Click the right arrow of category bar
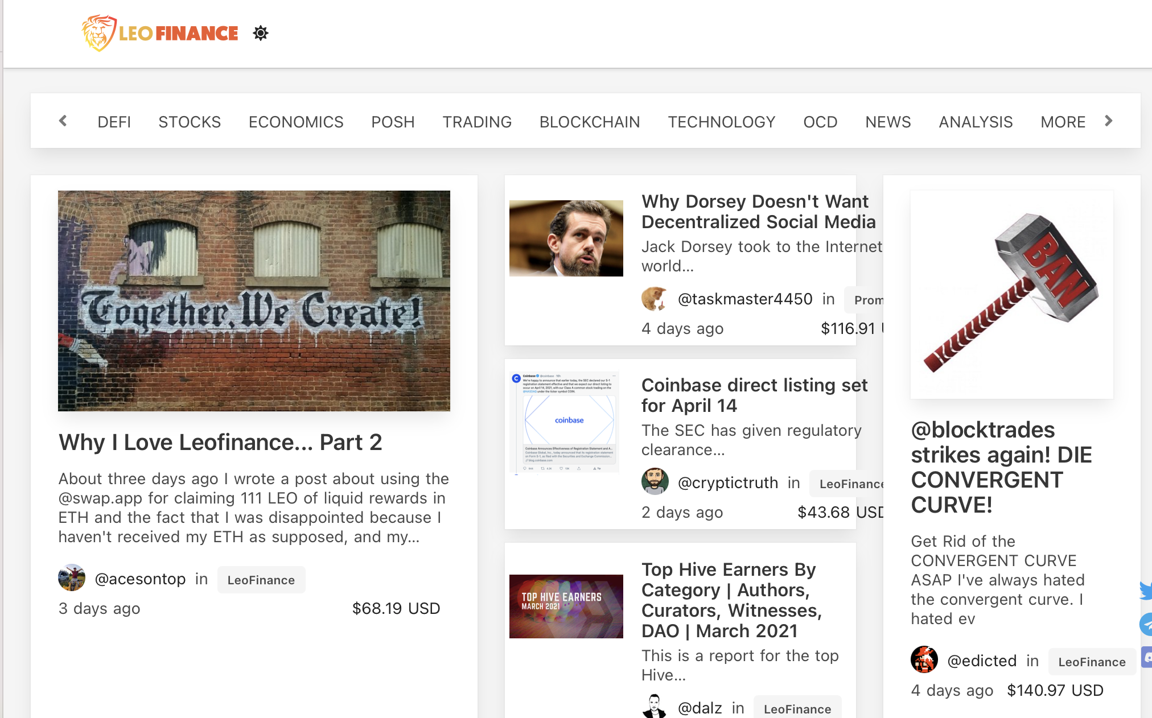This screenshot has width=1152, height=718. pyautogui.click(x=1108, y=121)
